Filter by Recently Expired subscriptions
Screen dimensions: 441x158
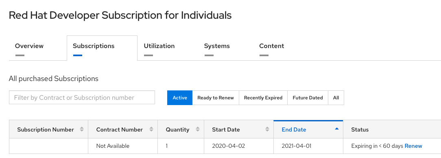[x=263, y=98]
